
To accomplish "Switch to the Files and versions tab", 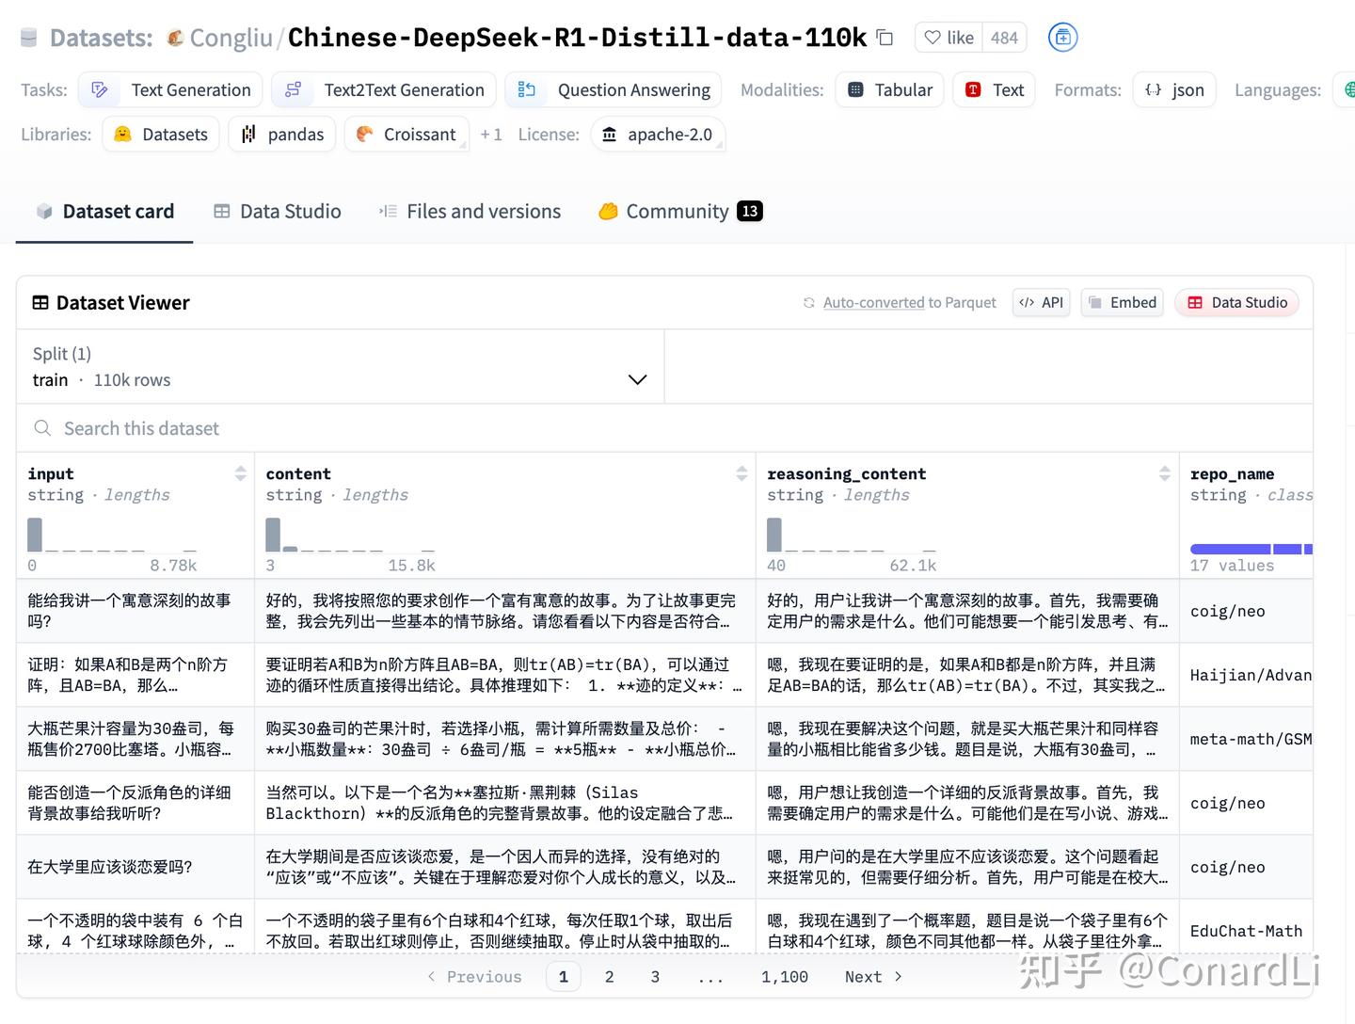I will 470,211.
